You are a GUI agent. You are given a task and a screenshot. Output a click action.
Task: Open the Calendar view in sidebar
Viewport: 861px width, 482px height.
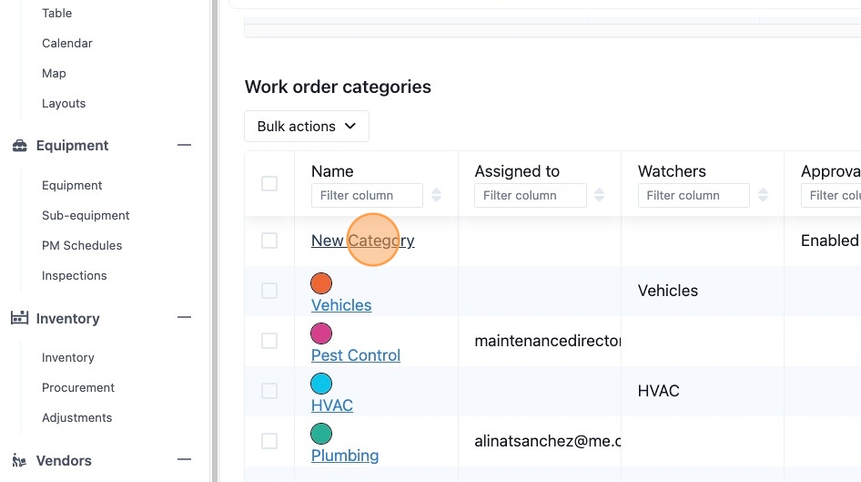(67, 43)
